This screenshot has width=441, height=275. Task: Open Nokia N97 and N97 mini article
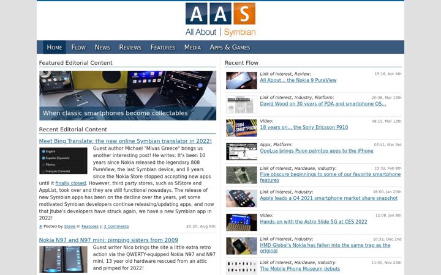108,240
